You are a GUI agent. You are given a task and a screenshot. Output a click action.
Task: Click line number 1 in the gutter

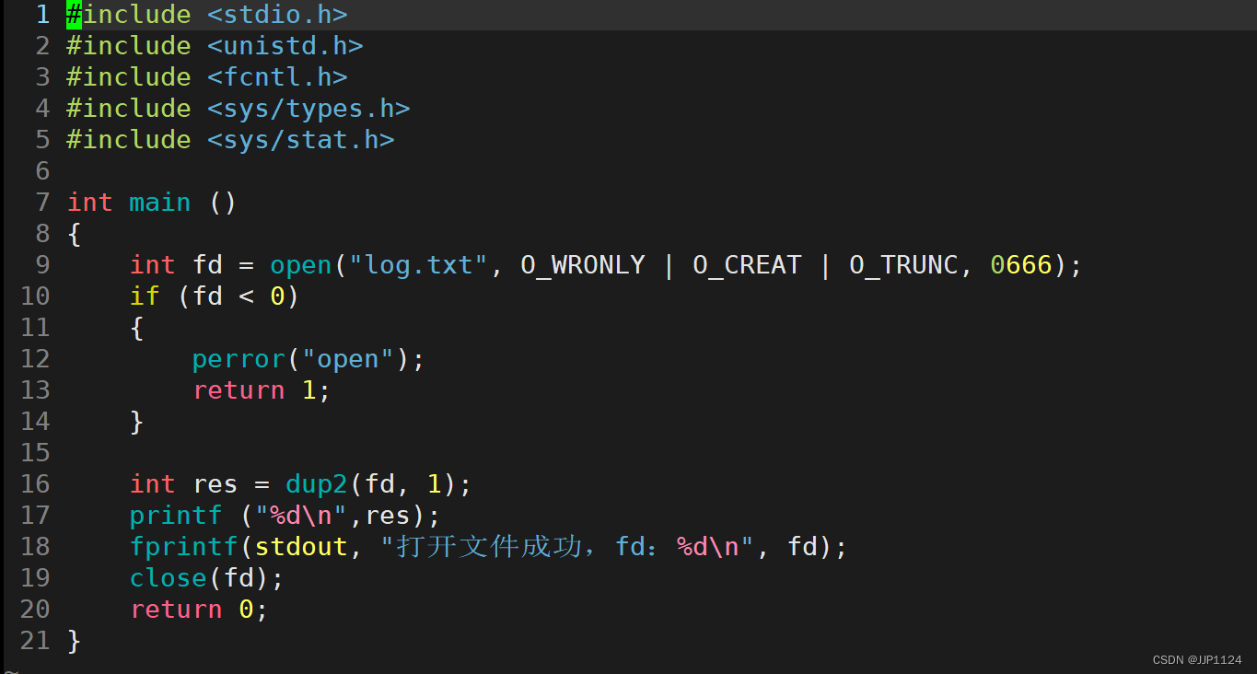pos(42,15)
